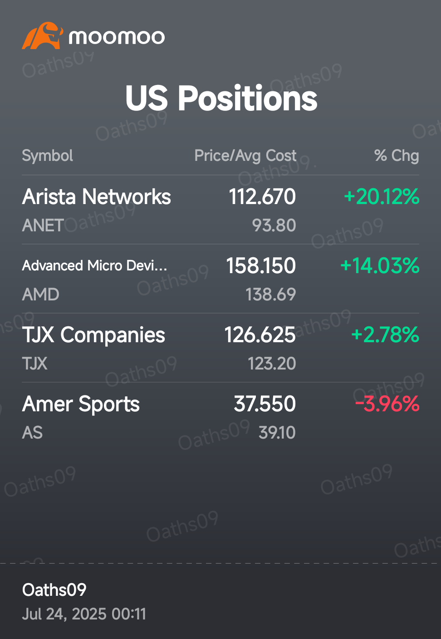Open the TJX Companies position row

[x=220, y=348]
